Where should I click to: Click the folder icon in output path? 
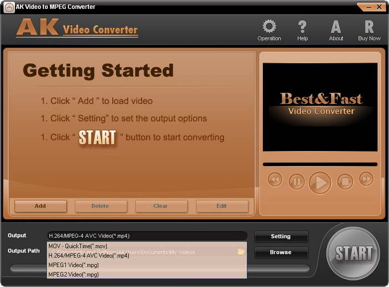241,252
